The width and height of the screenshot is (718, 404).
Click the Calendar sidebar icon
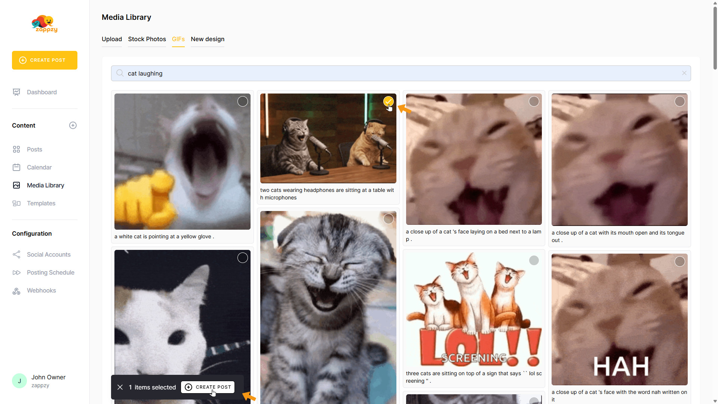pyautogui.click(x=16, y=167)
